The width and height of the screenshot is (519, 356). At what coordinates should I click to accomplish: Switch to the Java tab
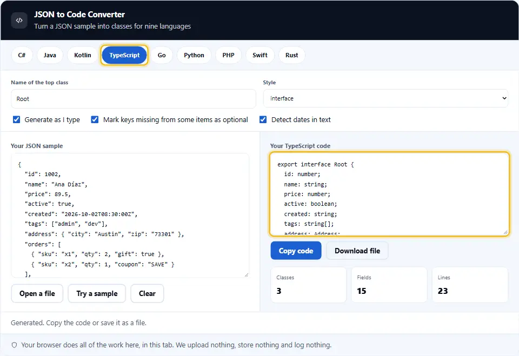[50, 55]
